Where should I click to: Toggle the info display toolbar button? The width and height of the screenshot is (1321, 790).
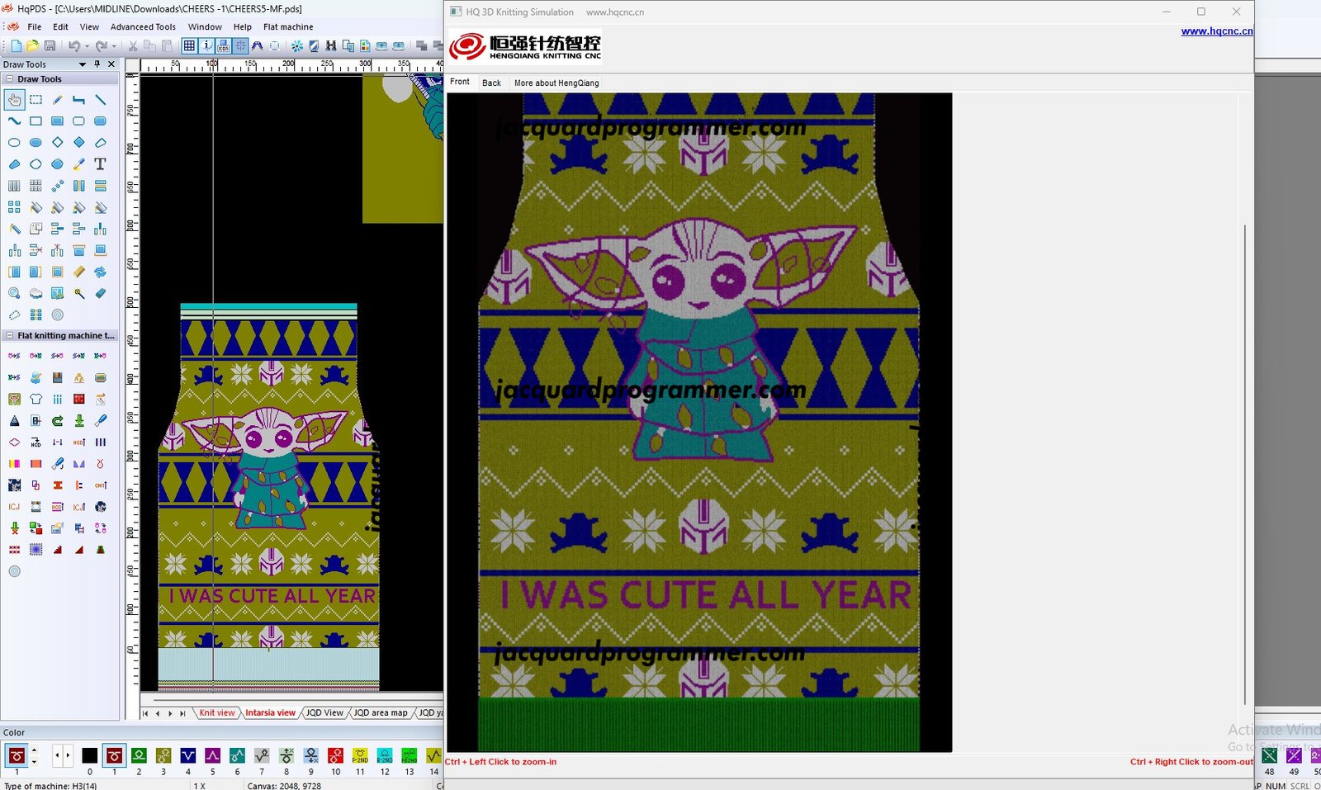click(x=206, y=46)
